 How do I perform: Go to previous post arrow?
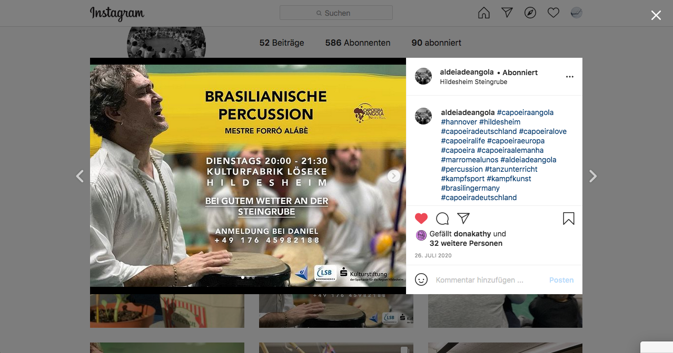pyautogui.click(x=80, y=176)
